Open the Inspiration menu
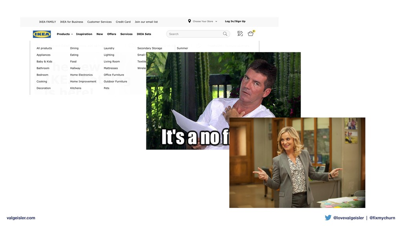Viewport: 402px width, 226px height. click(x=84, y=34)
